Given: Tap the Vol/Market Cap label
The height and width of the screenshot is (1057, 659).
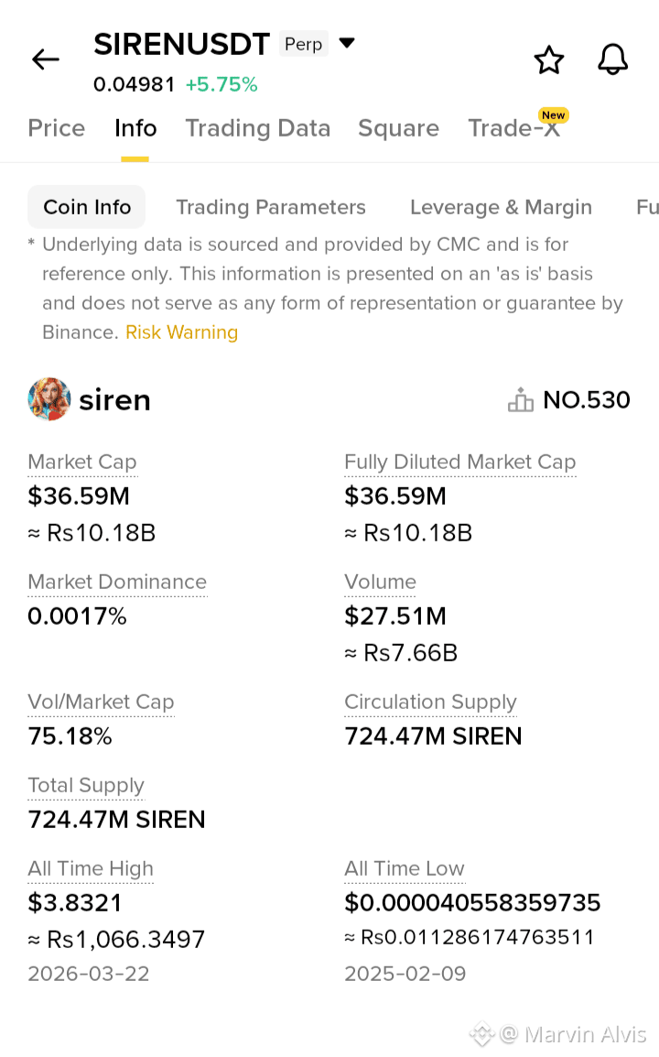Looking at the screenshot, I should coord(101,702).
